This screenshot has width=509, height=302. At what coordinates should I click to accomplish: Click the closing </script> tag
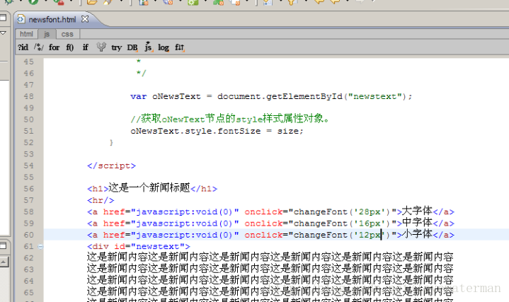click(x=111, y=165)
